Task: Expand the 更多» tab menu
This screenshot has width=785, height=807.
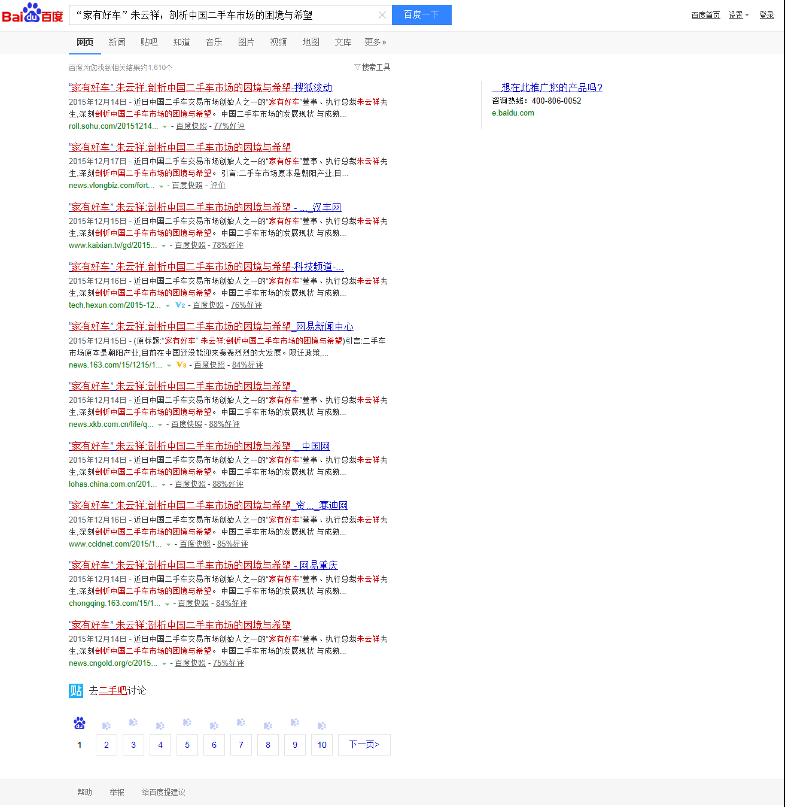Action: (x=375, y=42)
